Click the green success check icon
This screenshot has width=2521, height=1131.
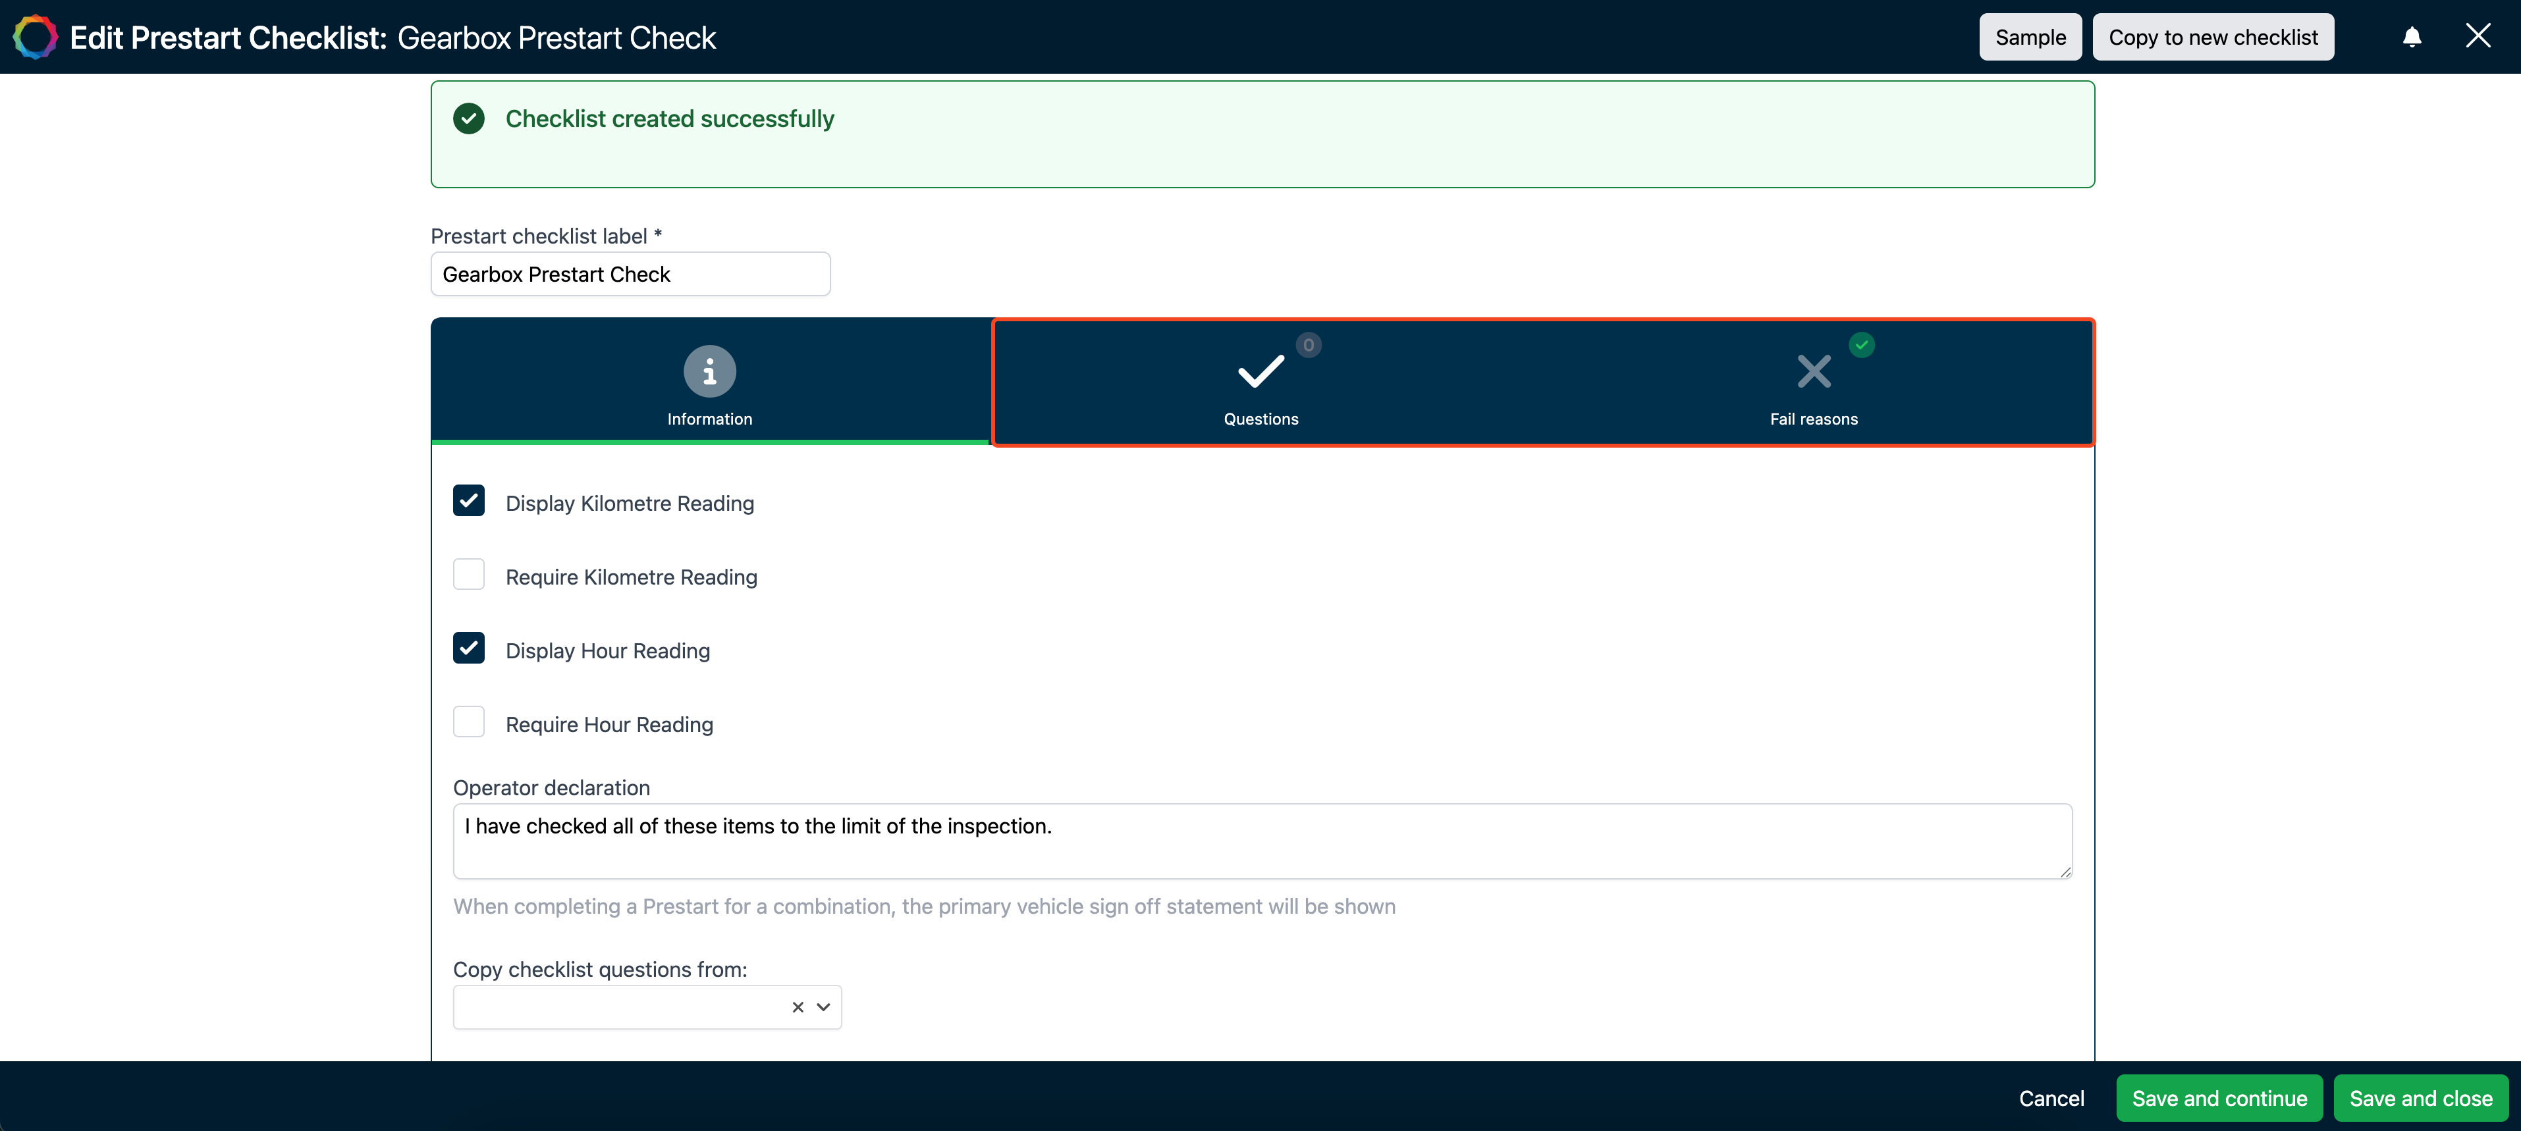pyautogui.click(x=469, y=118)
